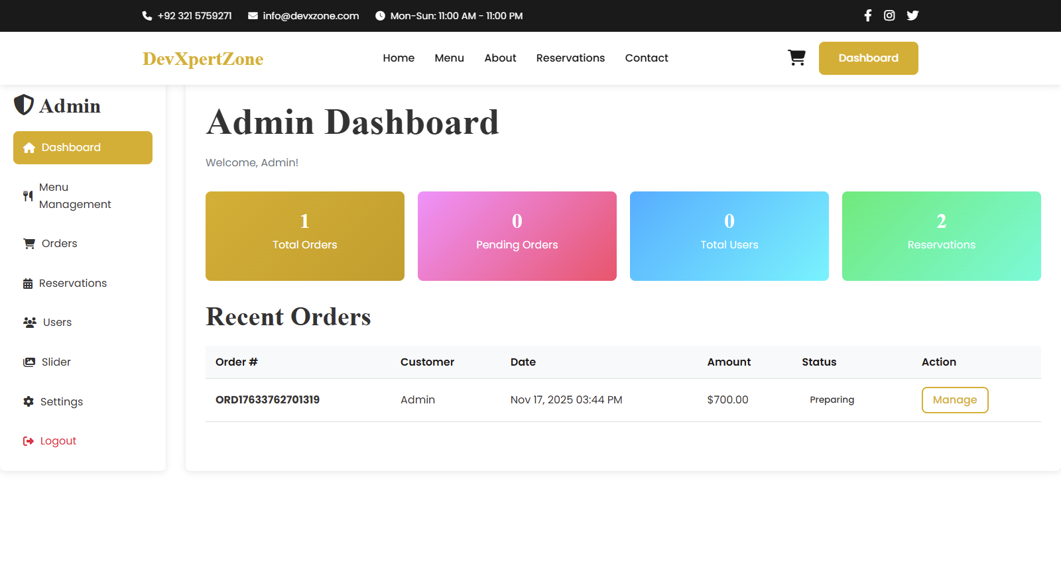The image size is (1061, 569).
Task: Click the DevXpertZone logo
Action: coord(203,59)
